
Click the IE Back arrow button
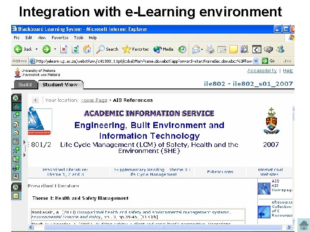[18, 49]
